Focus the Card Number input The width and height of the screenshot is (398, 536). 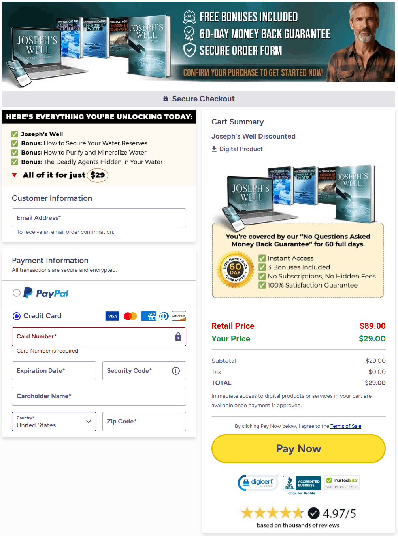tap(99, 337)
